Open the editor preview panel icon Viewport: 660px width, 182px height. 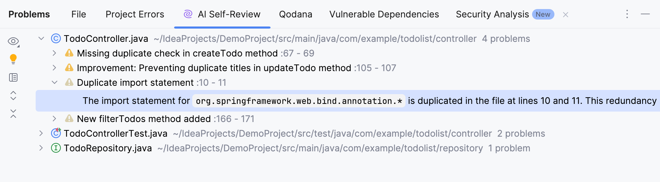pyautogui.click(x=13, y=77)
